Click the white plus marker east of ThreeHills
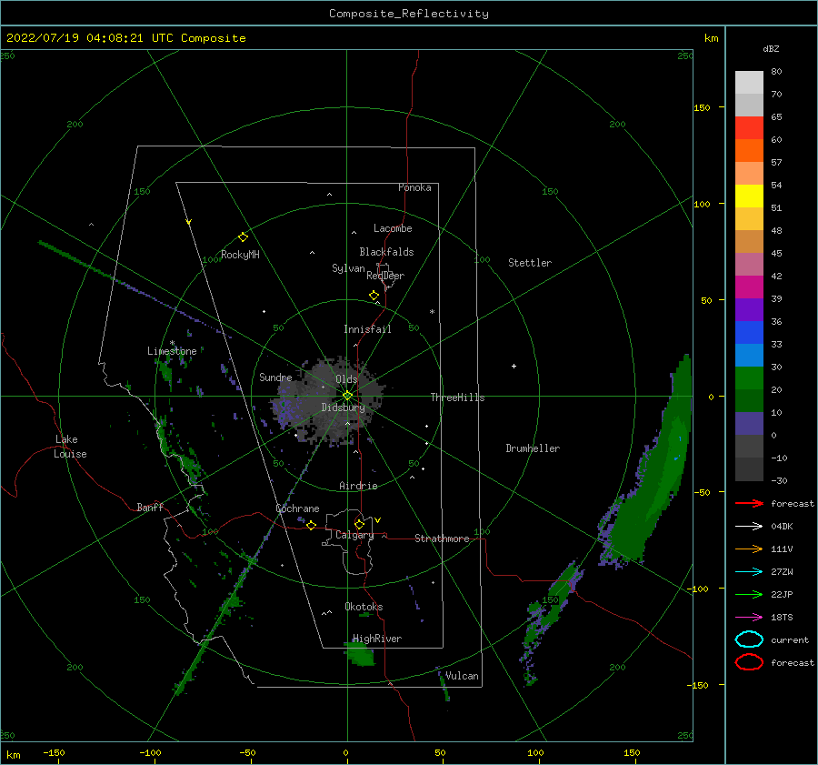The image size is (818, 765). pyautogui.click(x=514, y=366)
